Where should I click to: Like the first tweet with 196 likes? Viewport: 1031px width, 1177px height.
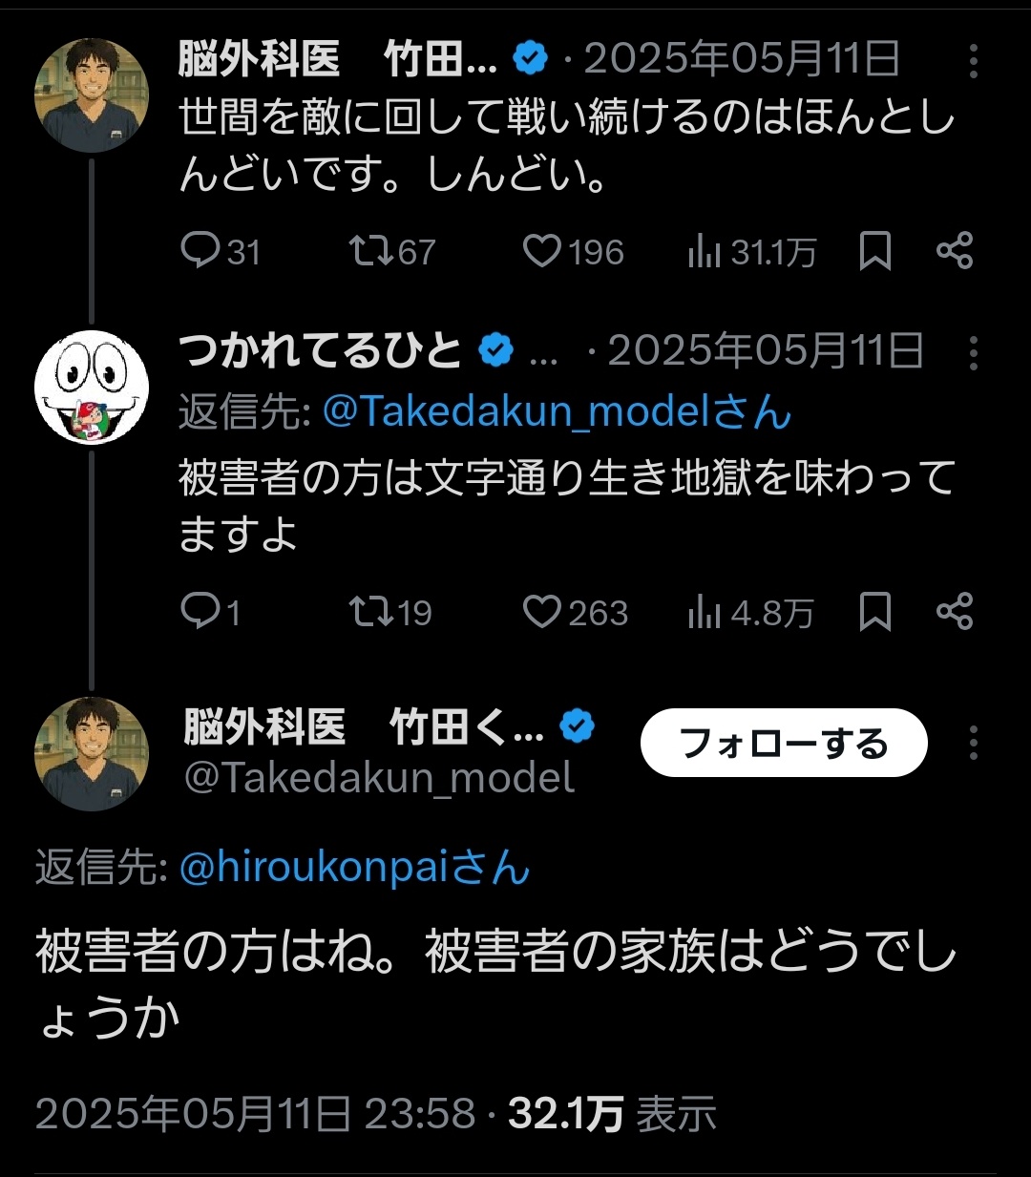[x=542, y=251]
